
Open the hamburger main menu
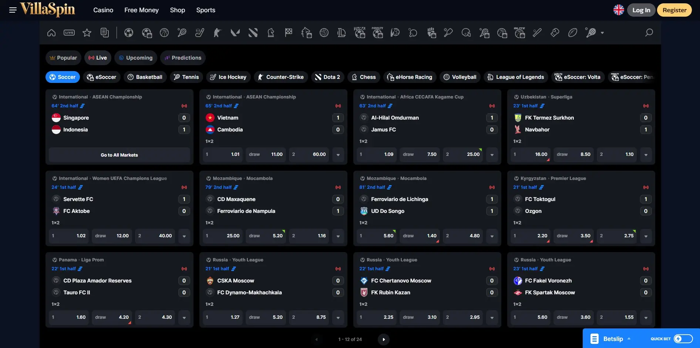(13, 10)
